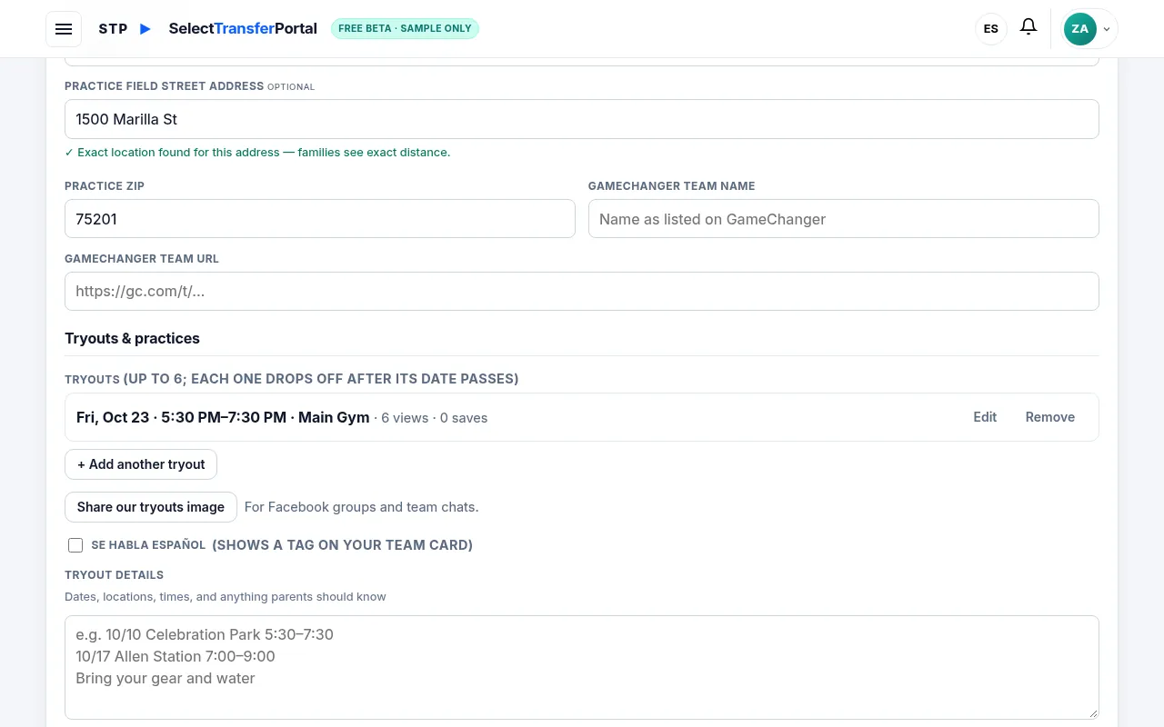
Task: Click into the Practice ZIP field
Action: point(320,219)
